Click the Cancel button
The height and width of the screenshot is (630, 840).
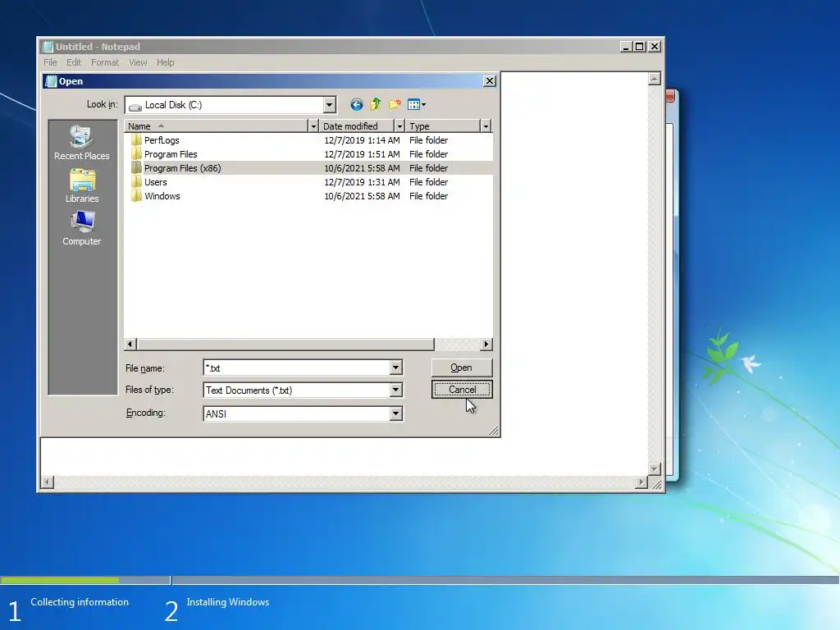462,390
